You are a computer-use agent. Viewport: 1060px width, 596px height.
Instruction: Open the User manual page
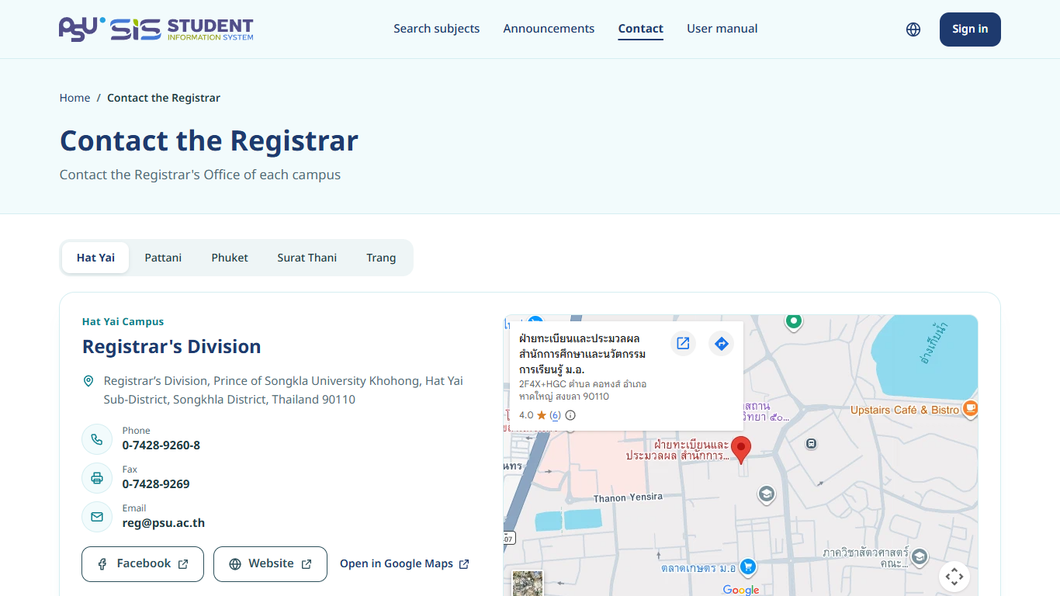[x=722, y=29]
